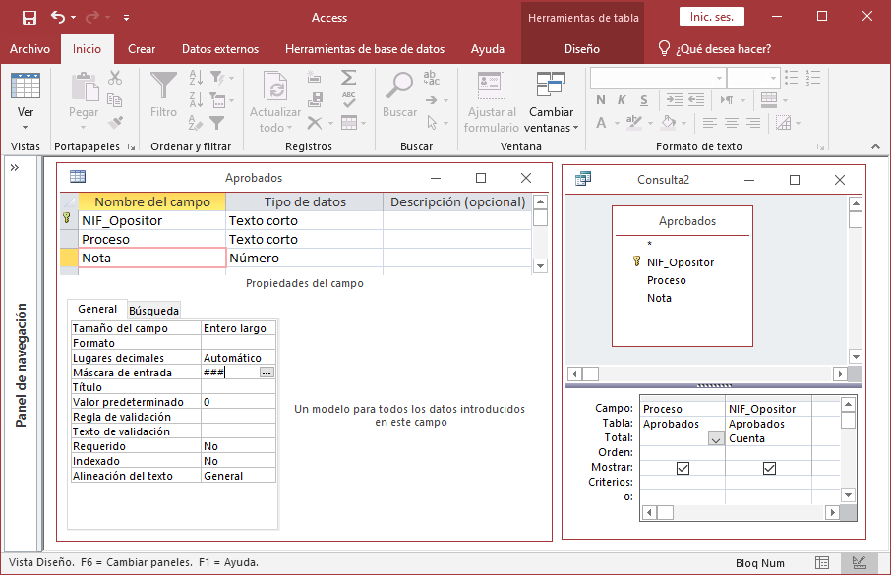891x575 pixels.
Task: Uncheck Mostrar checkbox for Proceso column
Action: (x=683, y=468)
